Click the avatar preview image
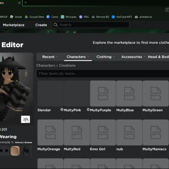The image size is (169, 169). coord(17,88)
